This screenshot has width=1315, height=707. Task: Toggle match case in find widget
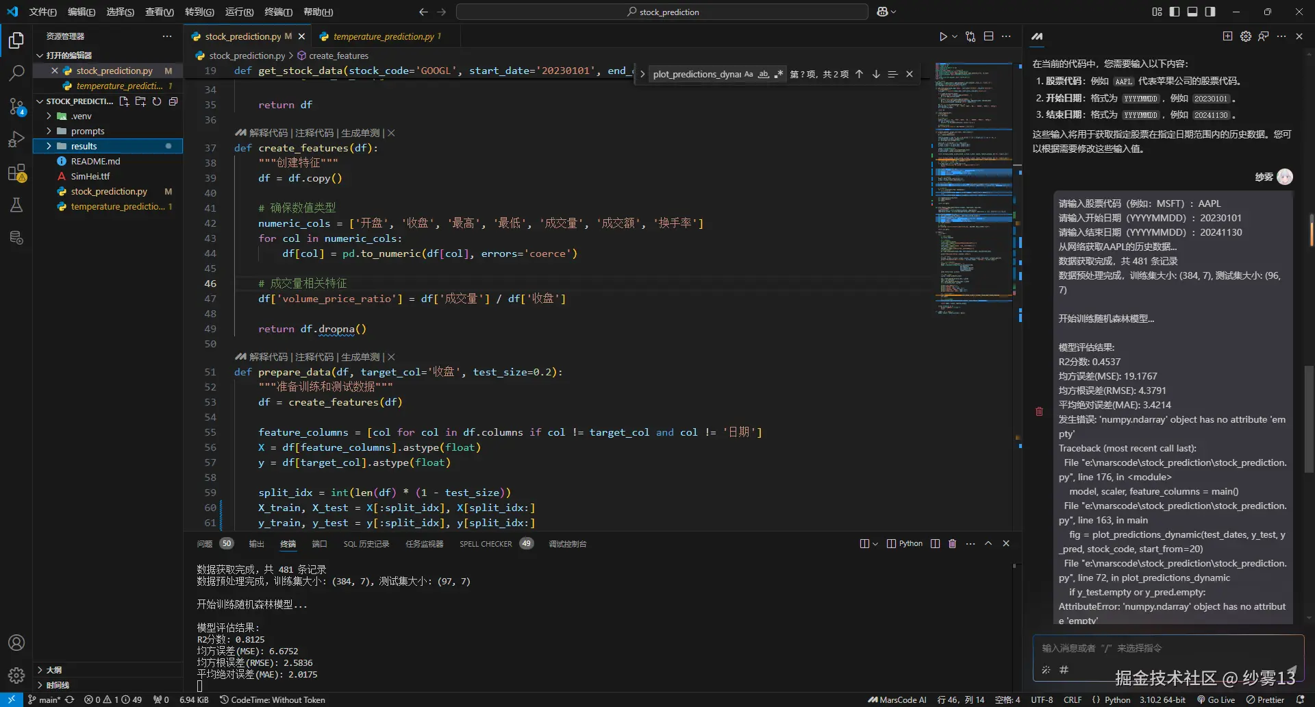749,74
